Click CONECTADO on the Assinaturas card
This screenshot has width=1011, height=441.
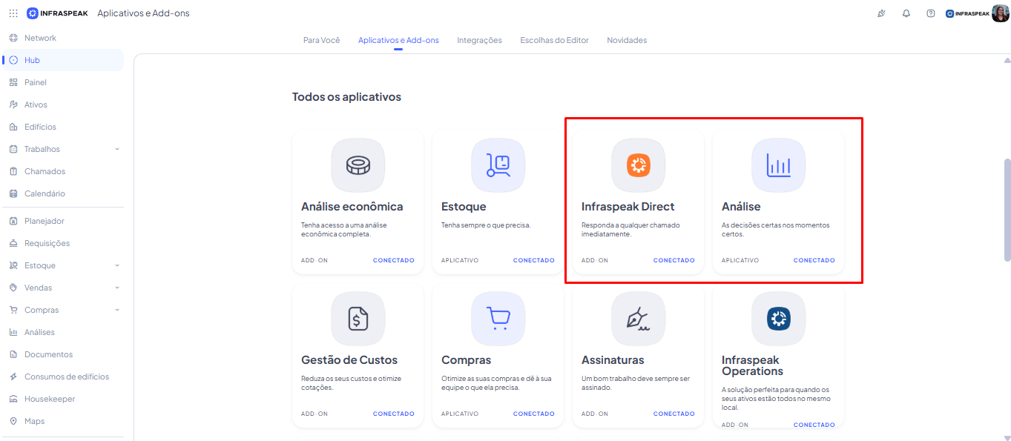pyautogui.click(x=674, y=414)
